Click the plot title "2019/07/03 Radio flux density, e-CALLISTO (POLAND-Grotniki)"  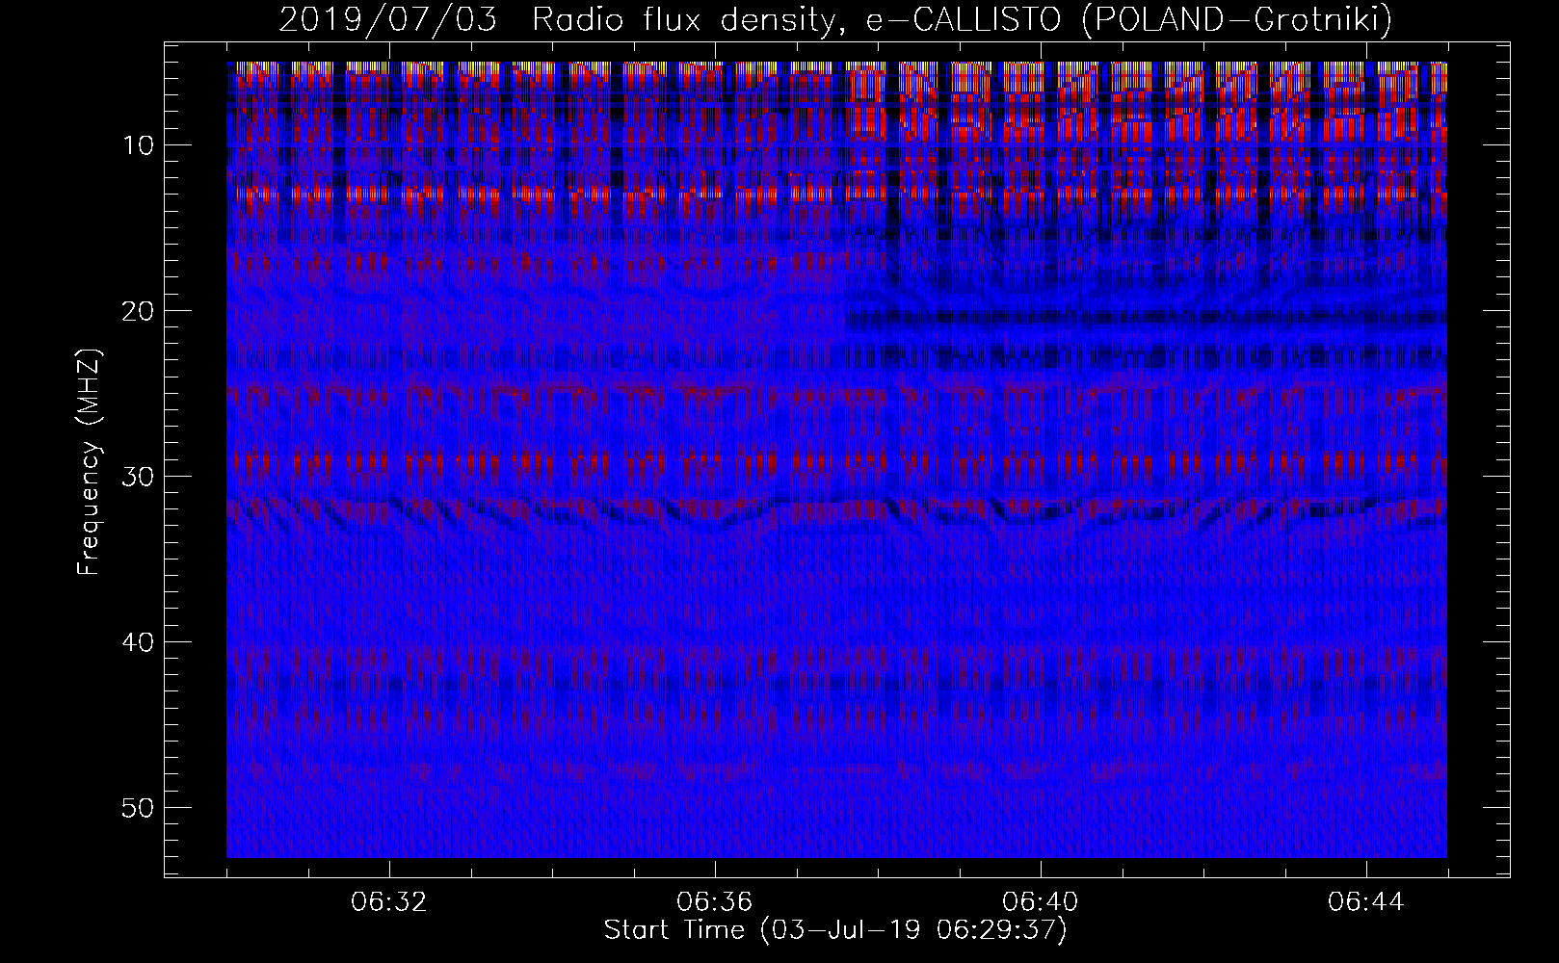coord(835,19)
